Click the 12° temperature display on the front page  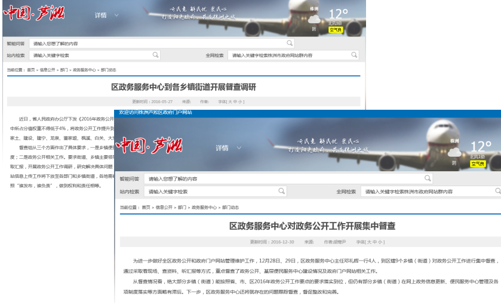coord(480,147)
